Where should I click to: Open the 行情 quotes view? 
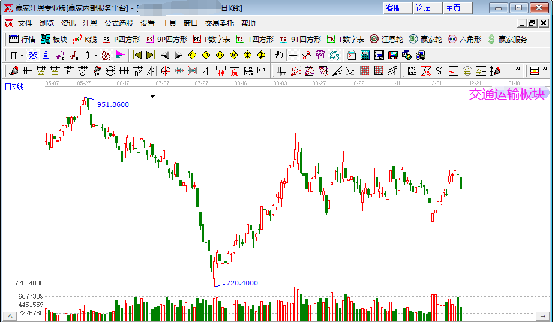point(22,40)
